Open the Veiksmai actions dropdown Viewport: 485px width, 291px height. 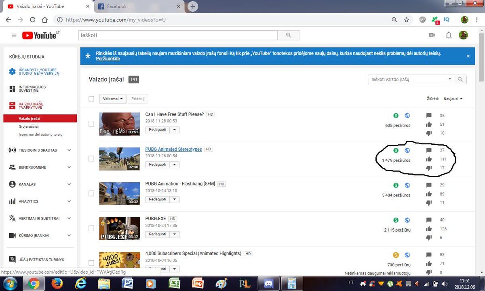point(113,99)
